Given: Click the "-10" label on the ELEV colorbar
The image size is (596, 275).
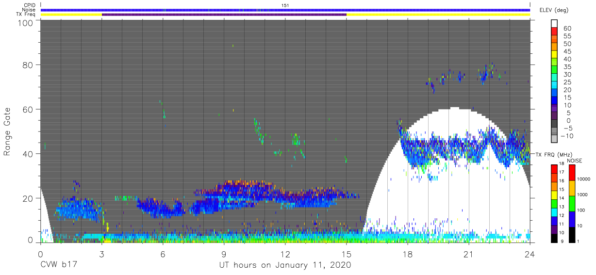Looking at the screenshot, I should point(568,136).
